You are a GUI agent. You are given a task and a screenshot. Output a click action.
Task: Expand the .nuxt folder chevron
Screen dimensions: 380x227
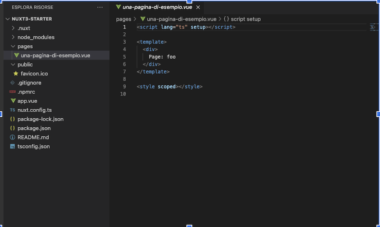pyautogui.click(x=13, y=28)
